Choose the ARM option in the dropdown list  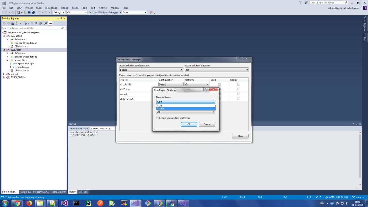tap(186, 105)
